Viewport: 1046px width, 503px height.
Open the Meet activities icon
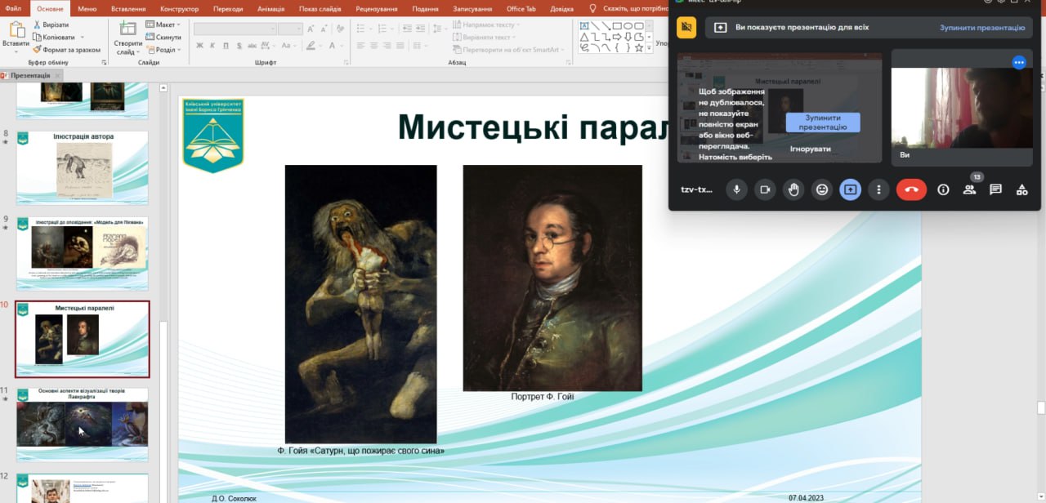(1021, 189)
